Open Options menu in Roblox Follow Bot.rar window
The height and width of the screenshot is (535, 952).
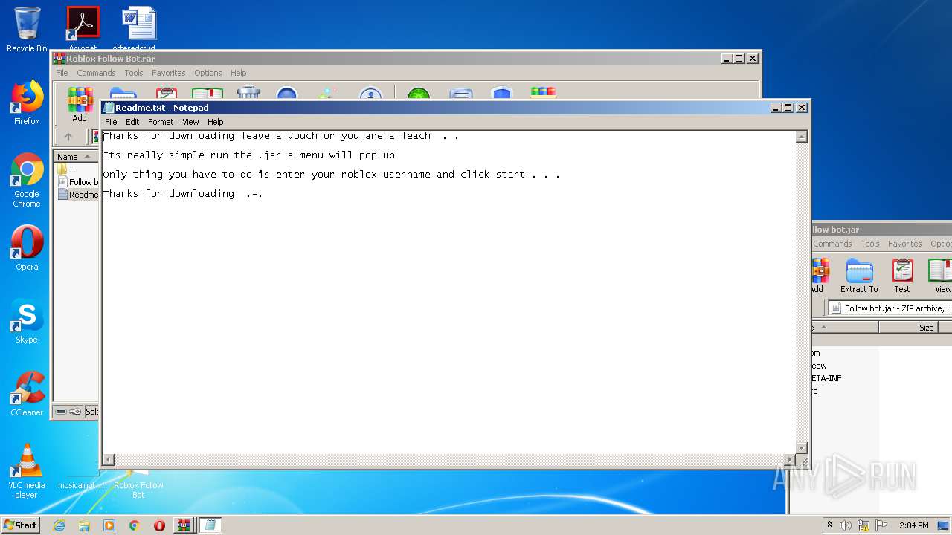tap(208, 73)
